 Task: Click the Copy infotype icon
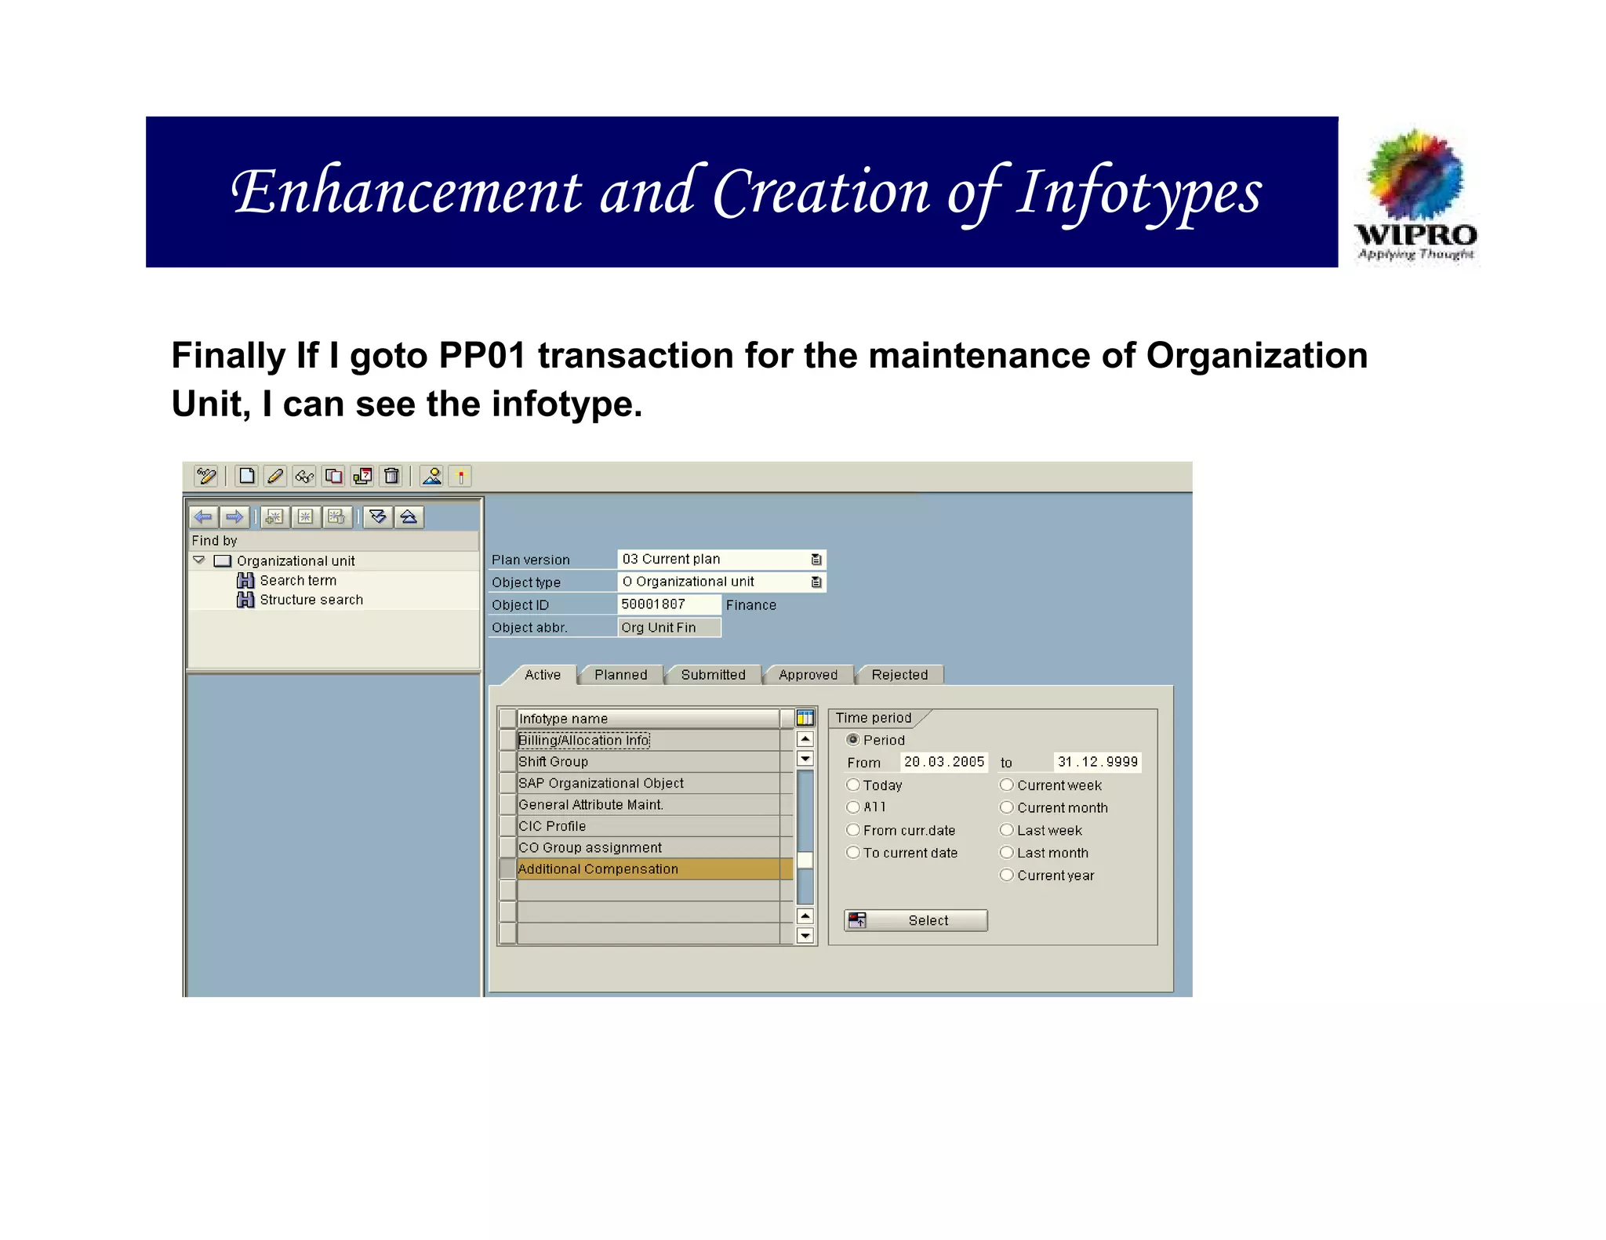click(333, 476)
